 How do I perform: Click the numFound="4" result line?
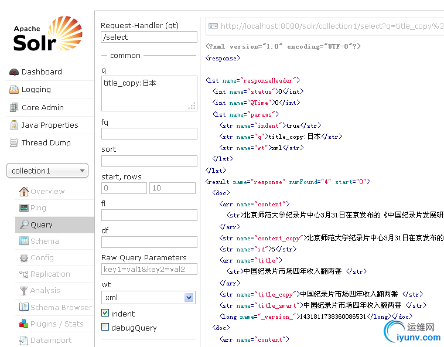click(x=288, y=182)
